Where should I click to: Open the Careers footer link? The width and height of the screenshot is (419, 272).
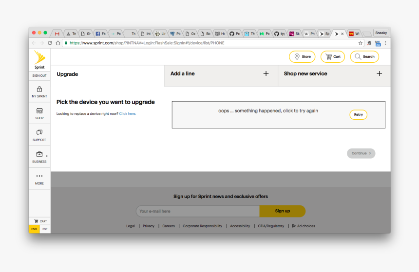click(169, 226)
